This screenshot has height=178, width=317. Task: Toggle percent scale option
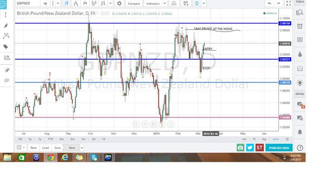pos(254,139)
